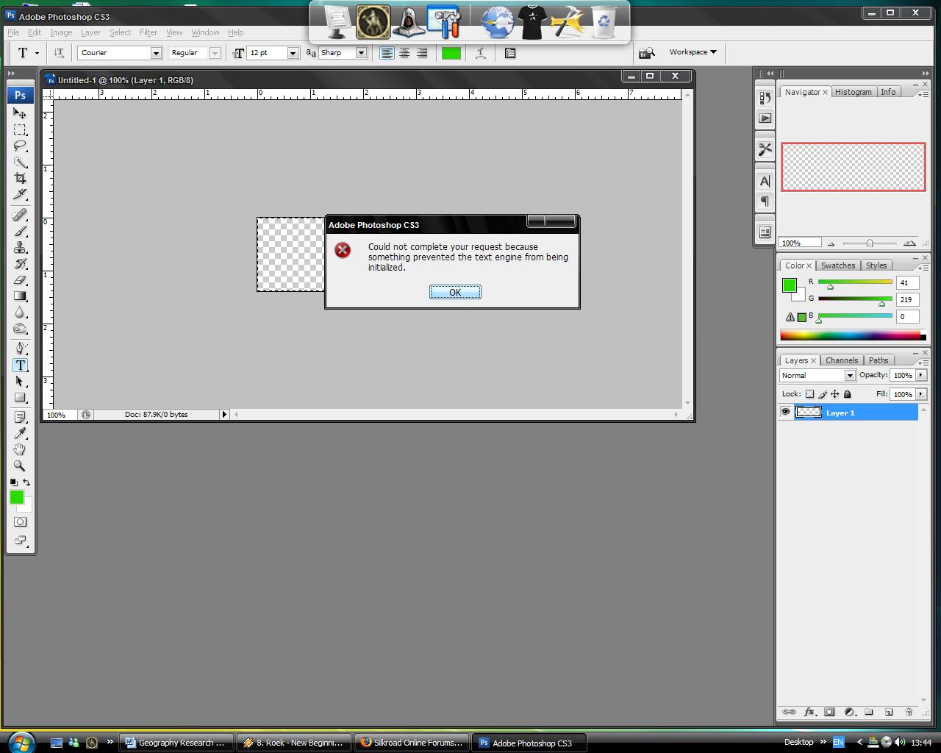The height and width of the screenshot is (753, 941).
Task: Select the Lasso tool
Action: tap(20, 146)
